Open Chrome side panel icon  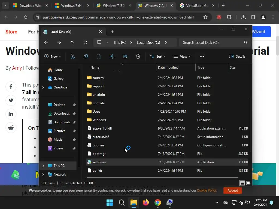pos(253,17)
